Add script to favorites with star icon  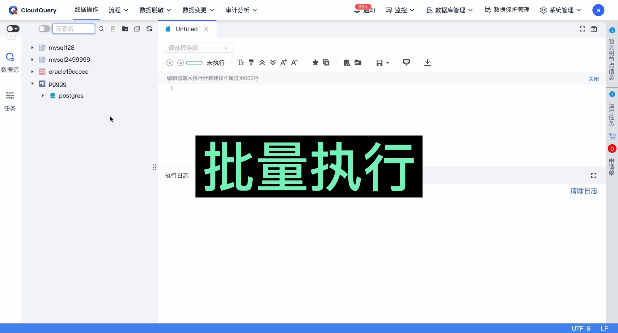pyautogui.click(x=315, y=62)
